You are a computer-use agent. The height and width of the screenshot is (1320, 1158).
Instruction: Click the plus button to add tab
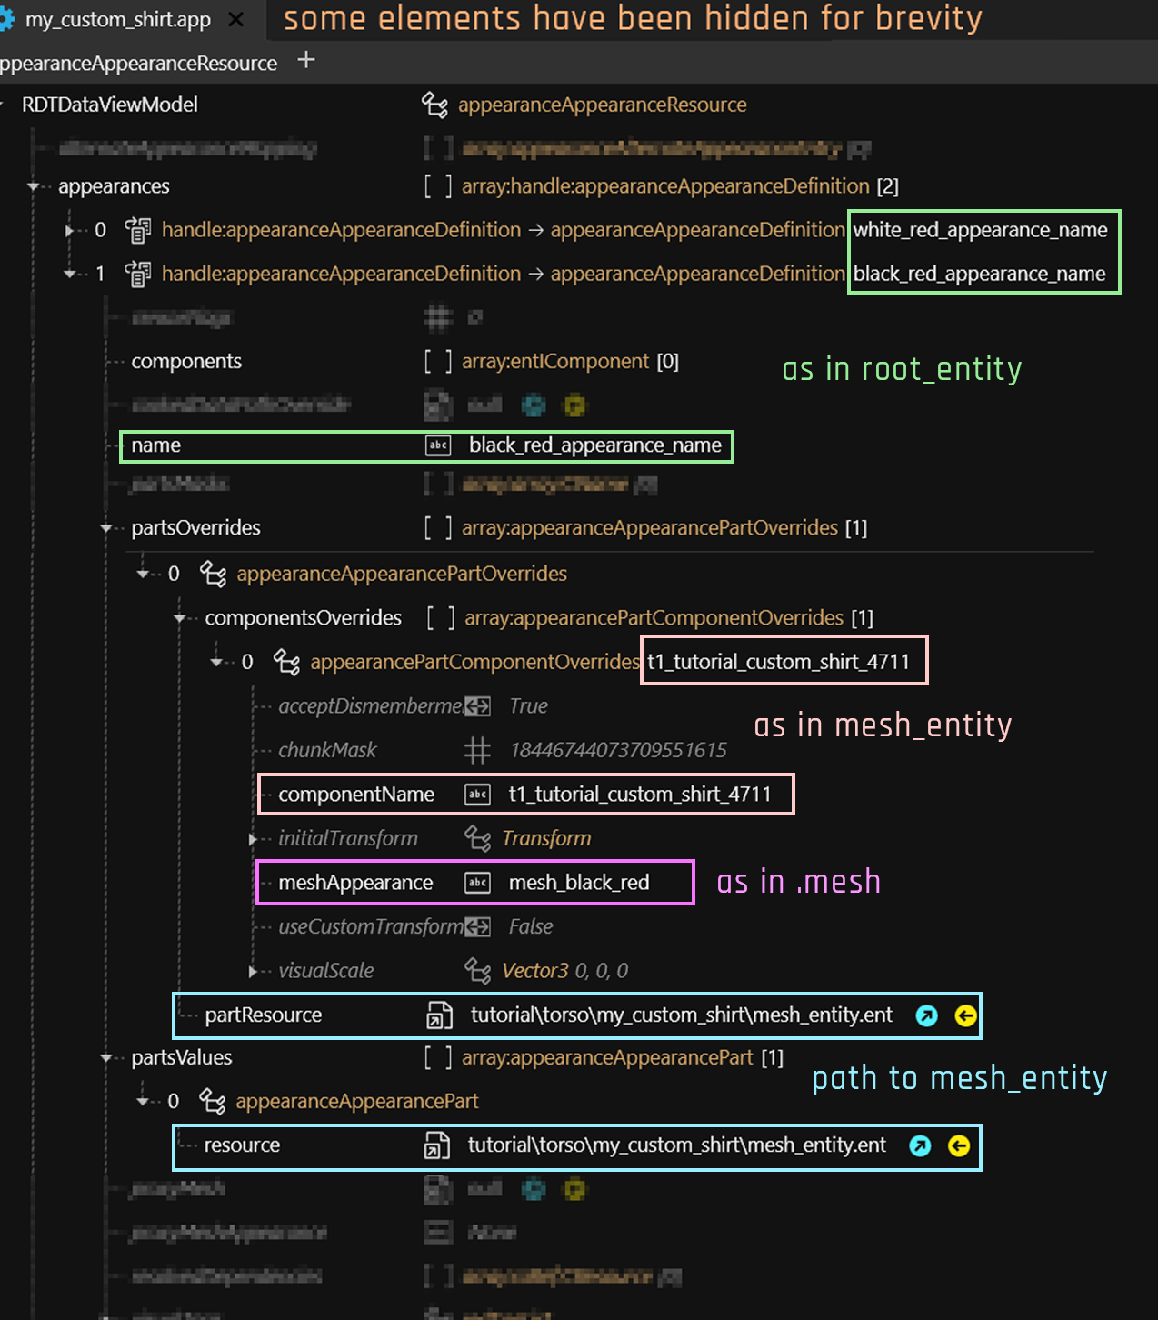click(x=306, y=60)
